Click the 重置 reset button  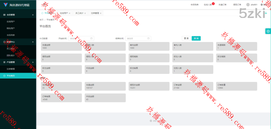(186, 38)
